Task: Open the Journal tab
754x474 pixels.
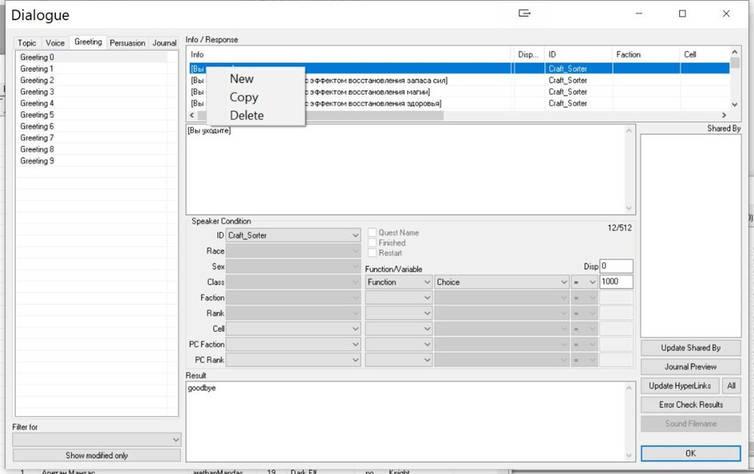Action: 164,43
